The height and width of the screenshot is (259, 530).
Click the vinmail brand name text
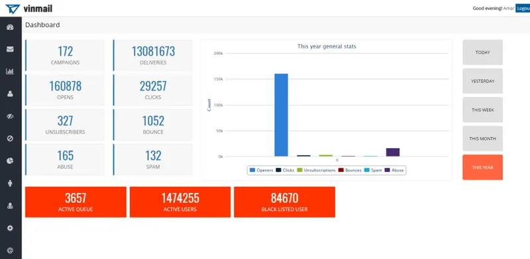click(x=38, y=9)
